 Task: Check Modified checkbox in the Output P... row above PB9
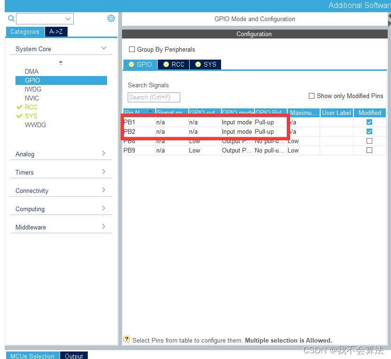point(369,141)
